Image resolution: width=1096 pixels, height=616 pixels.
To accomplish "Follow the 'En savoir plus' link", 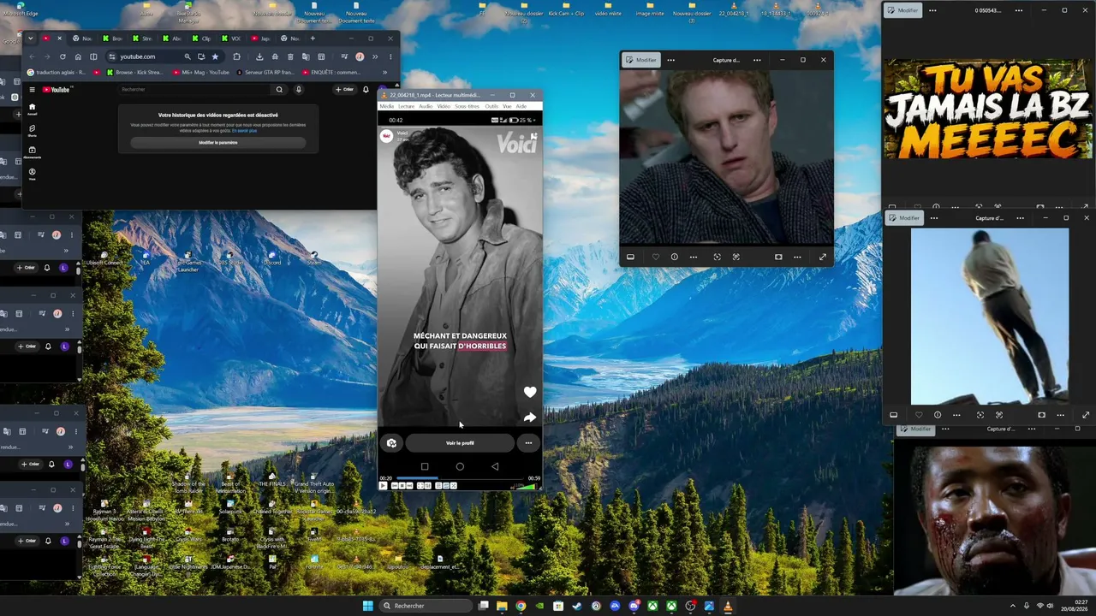I will (x=247, y=130).
